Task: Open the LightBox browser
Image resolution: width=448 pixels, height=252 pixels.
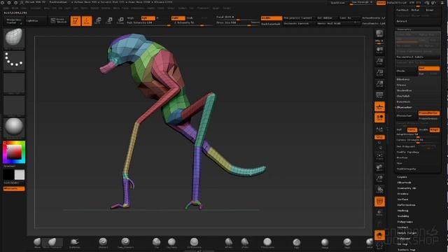Action: (36, 21)
